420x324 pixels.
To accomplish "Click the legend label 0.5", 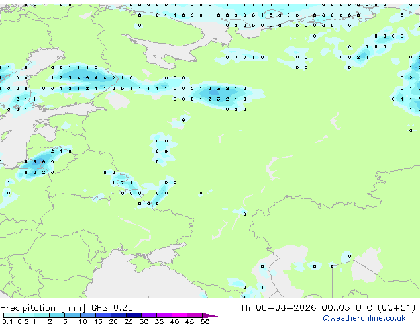I will tap(23, 321).
